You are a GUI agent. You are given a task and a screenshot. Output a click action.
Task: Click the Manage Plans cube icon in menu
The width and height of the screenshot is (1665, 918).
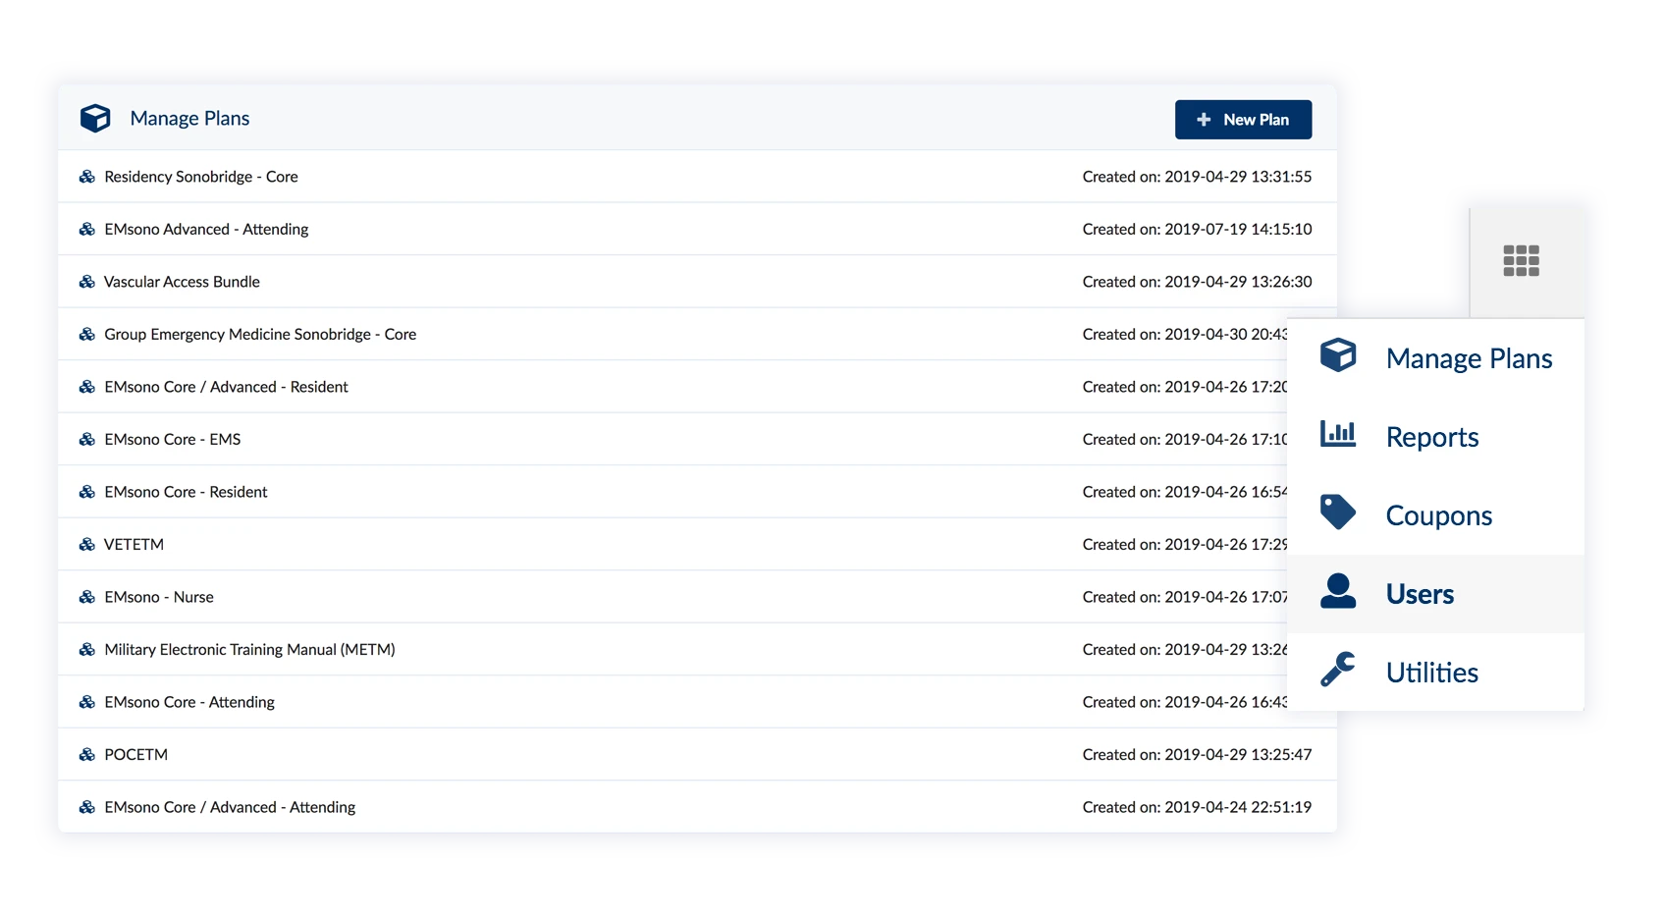tap(1337, 355)
